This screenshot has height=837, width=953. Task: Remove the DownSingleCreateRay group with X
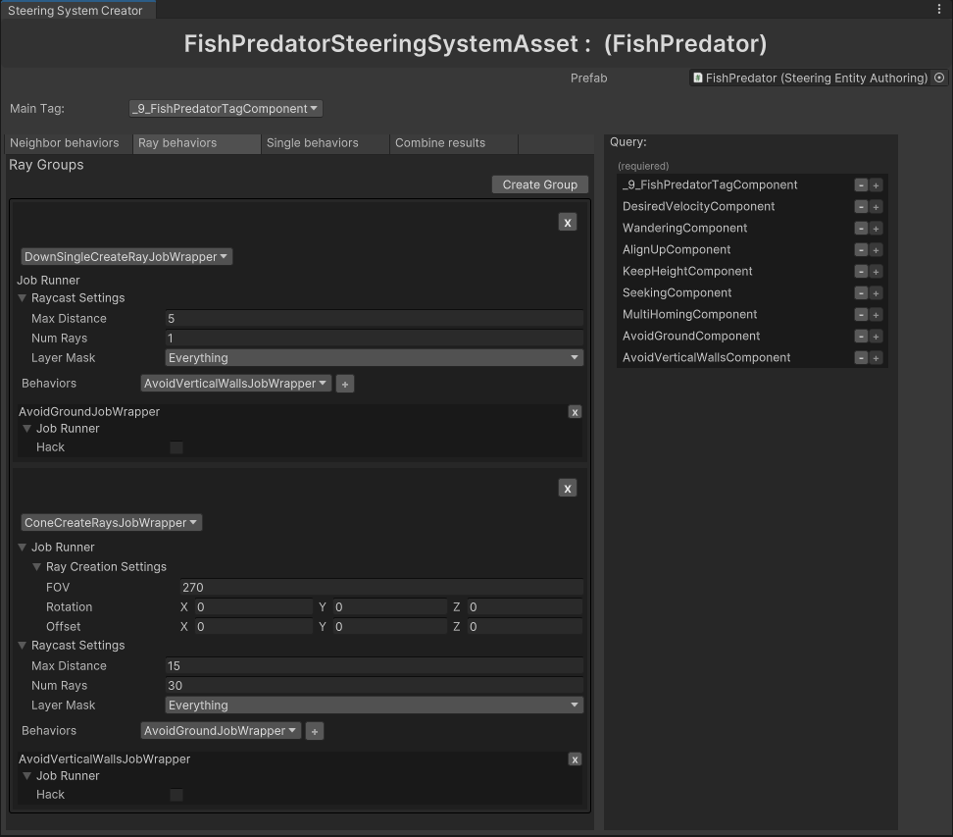567,223
